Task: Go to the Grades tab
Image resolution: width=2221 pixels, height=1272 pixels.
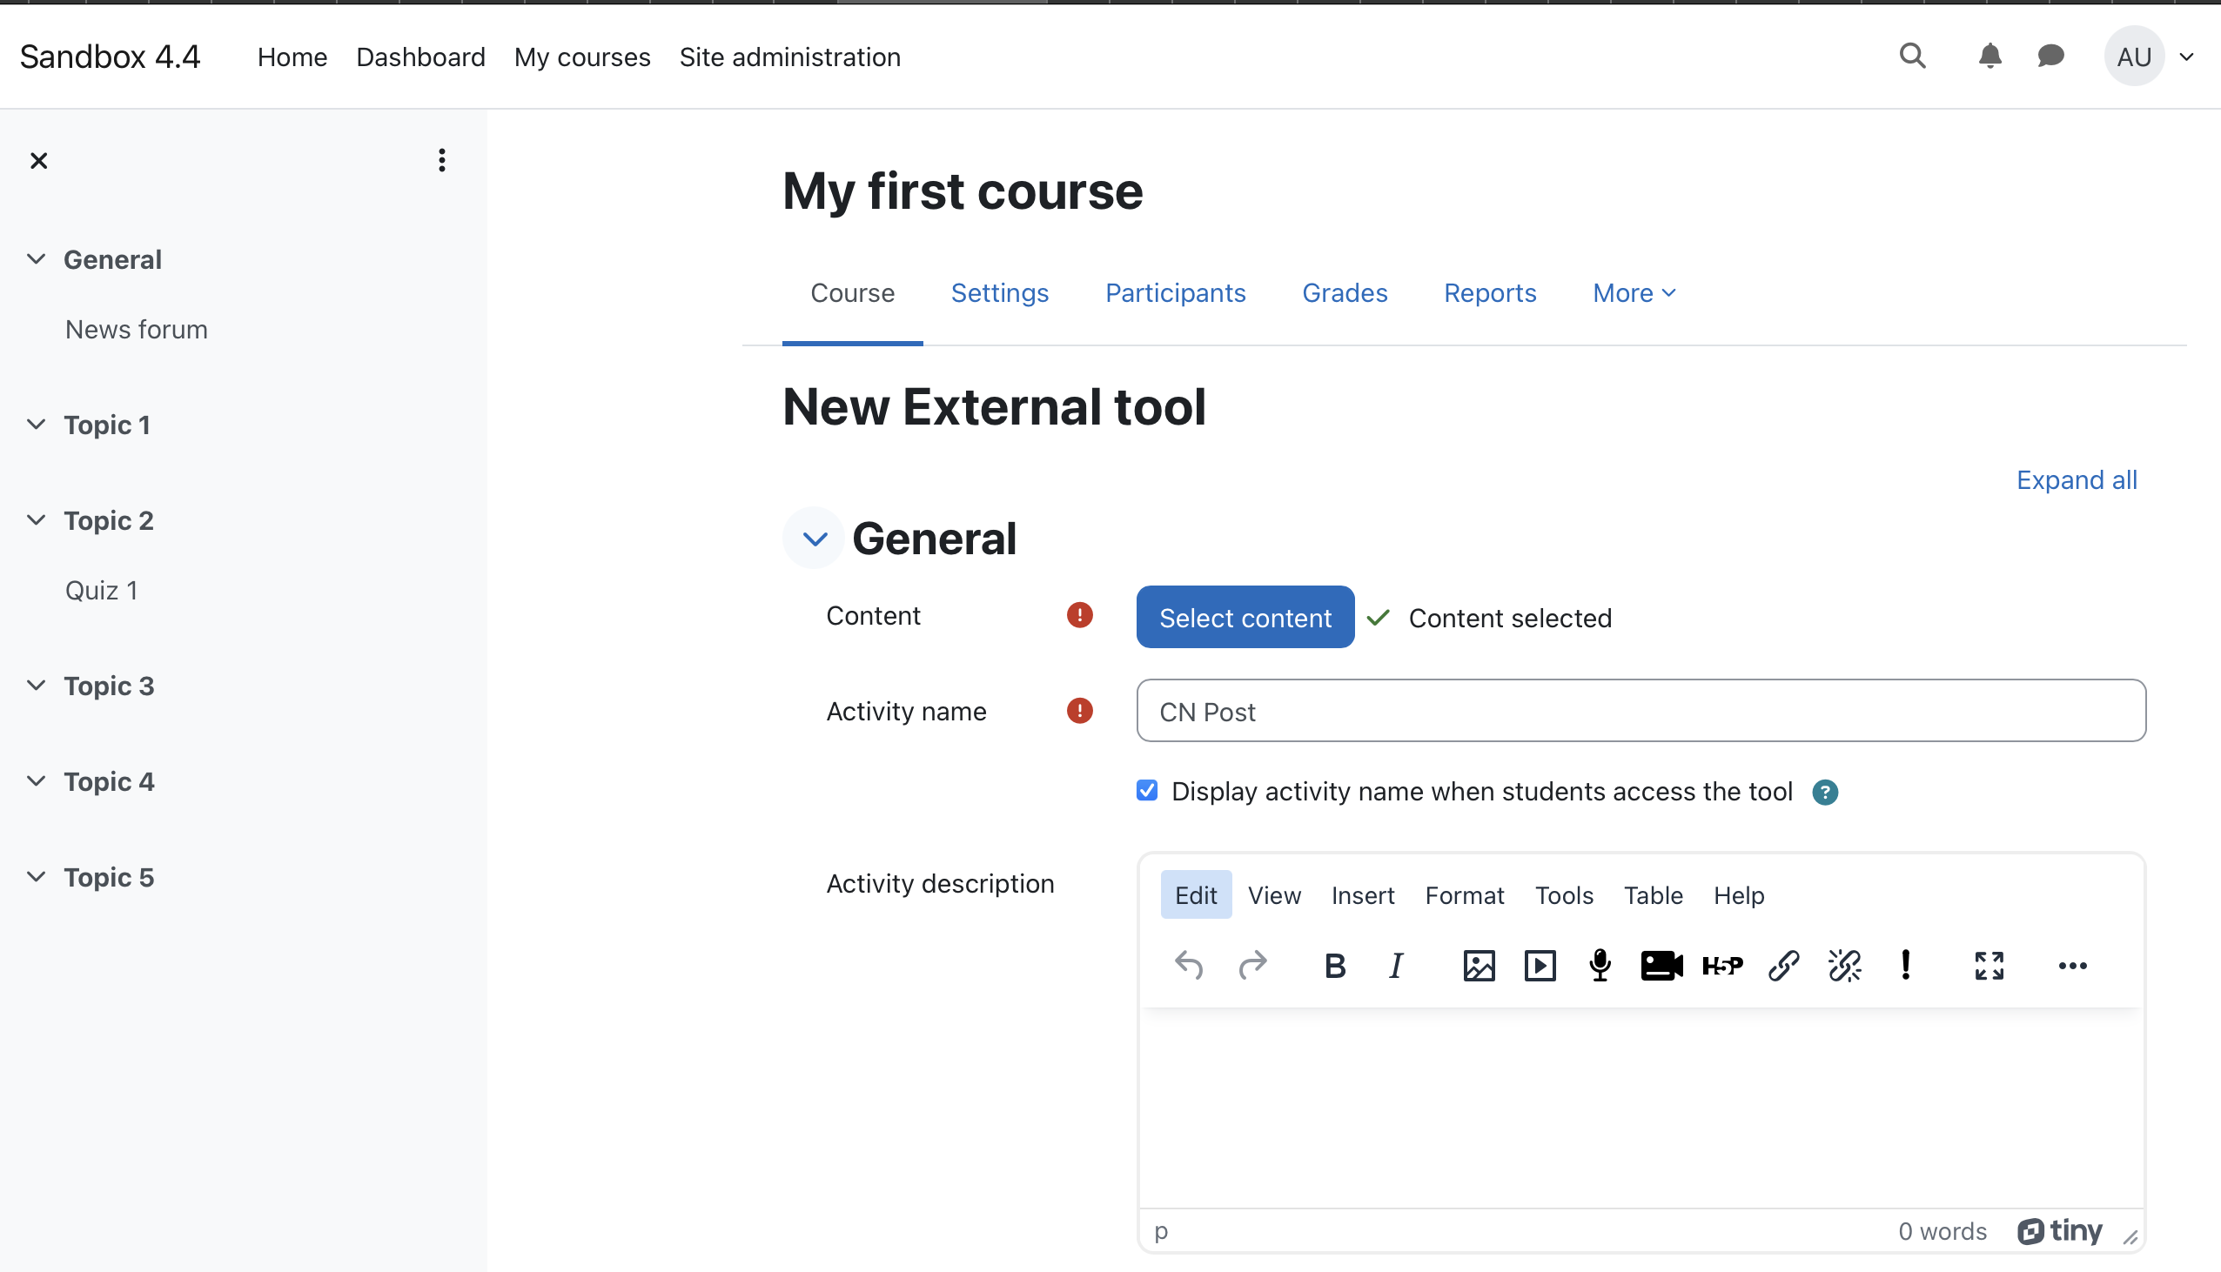Action: [x=1345, y=292]
